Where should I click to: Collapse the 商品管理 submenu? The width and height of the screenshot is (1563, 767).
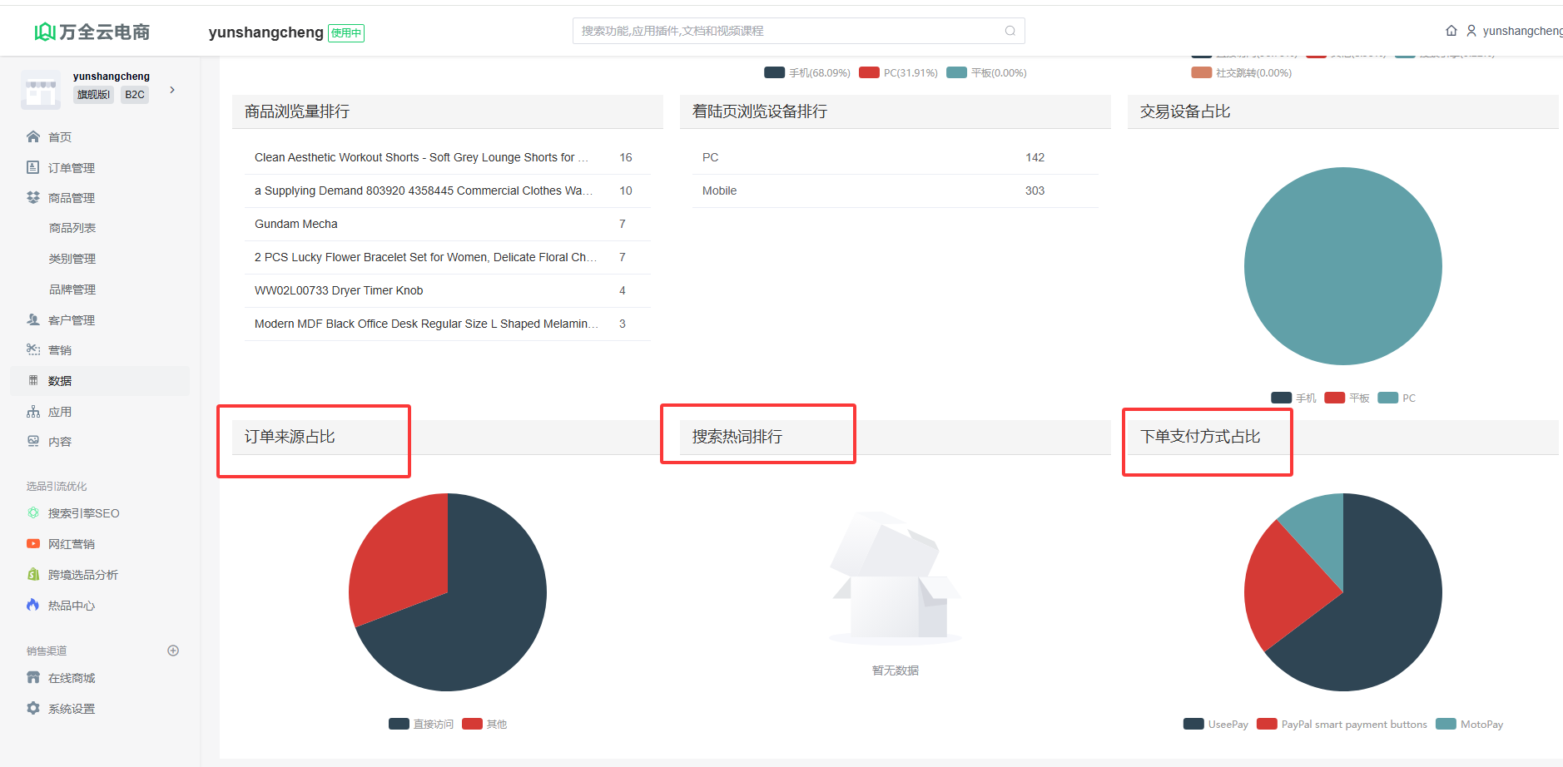(71, 198)
